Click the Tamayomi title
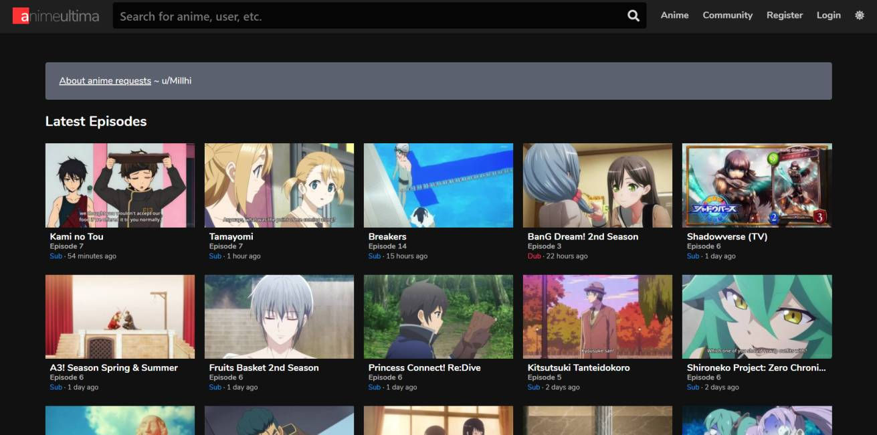Image resolution: width=877 pixels, height=435 pixels. pyautogui.click(x=231, y=236)
